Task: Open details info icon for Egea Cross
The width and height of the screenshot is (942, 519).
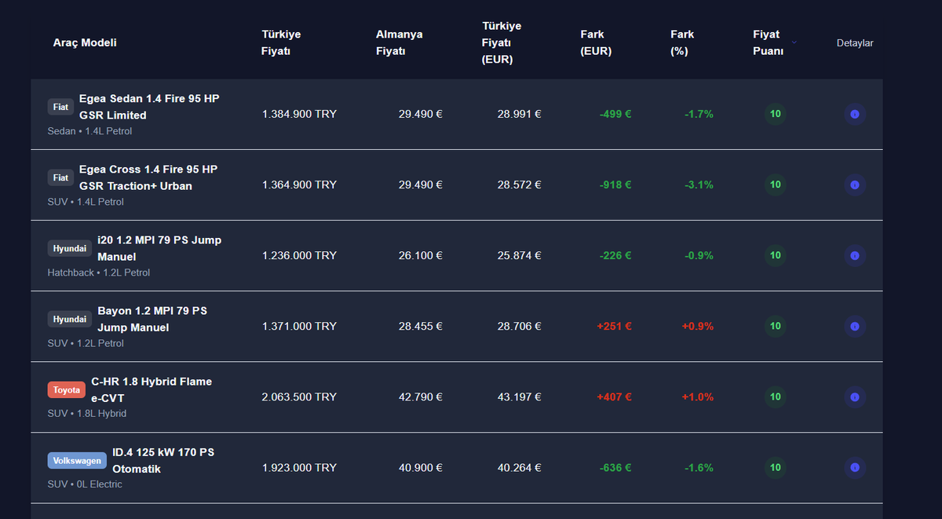Action: 855,185
